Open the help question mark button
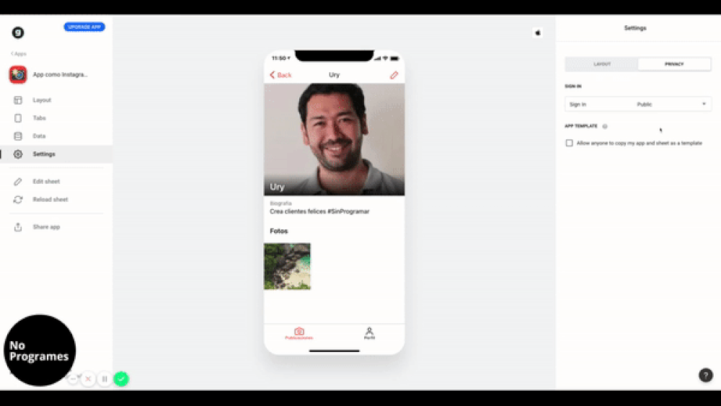 (706, 375)
